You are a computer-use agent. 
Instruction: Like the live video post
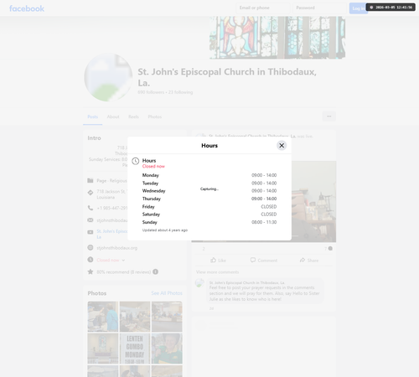click(218, 261)
